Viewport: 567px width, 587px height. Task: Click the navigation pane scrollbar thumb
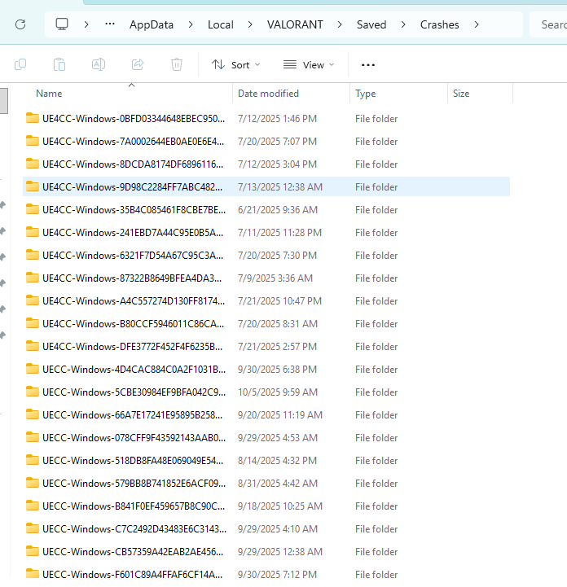tap(4, 100)
